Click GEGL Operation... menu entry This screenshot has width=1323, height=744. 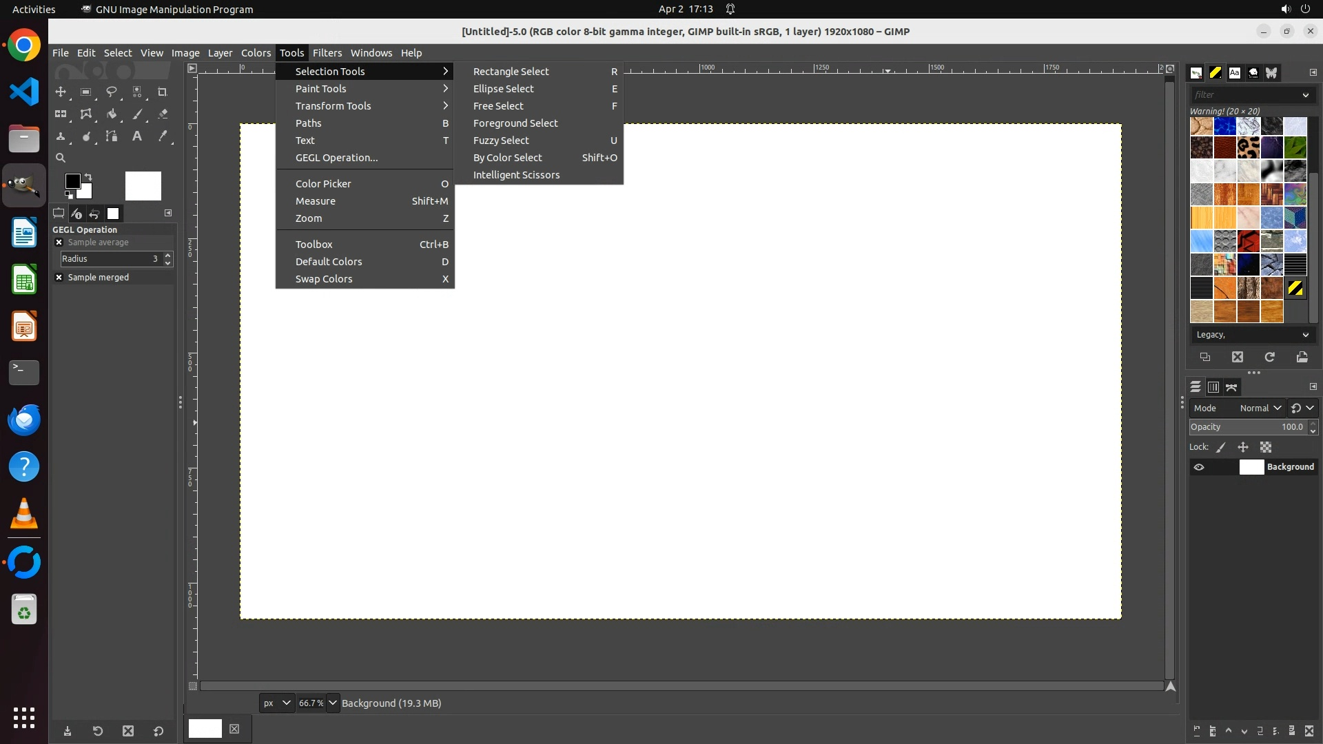[x=336, y=158]
